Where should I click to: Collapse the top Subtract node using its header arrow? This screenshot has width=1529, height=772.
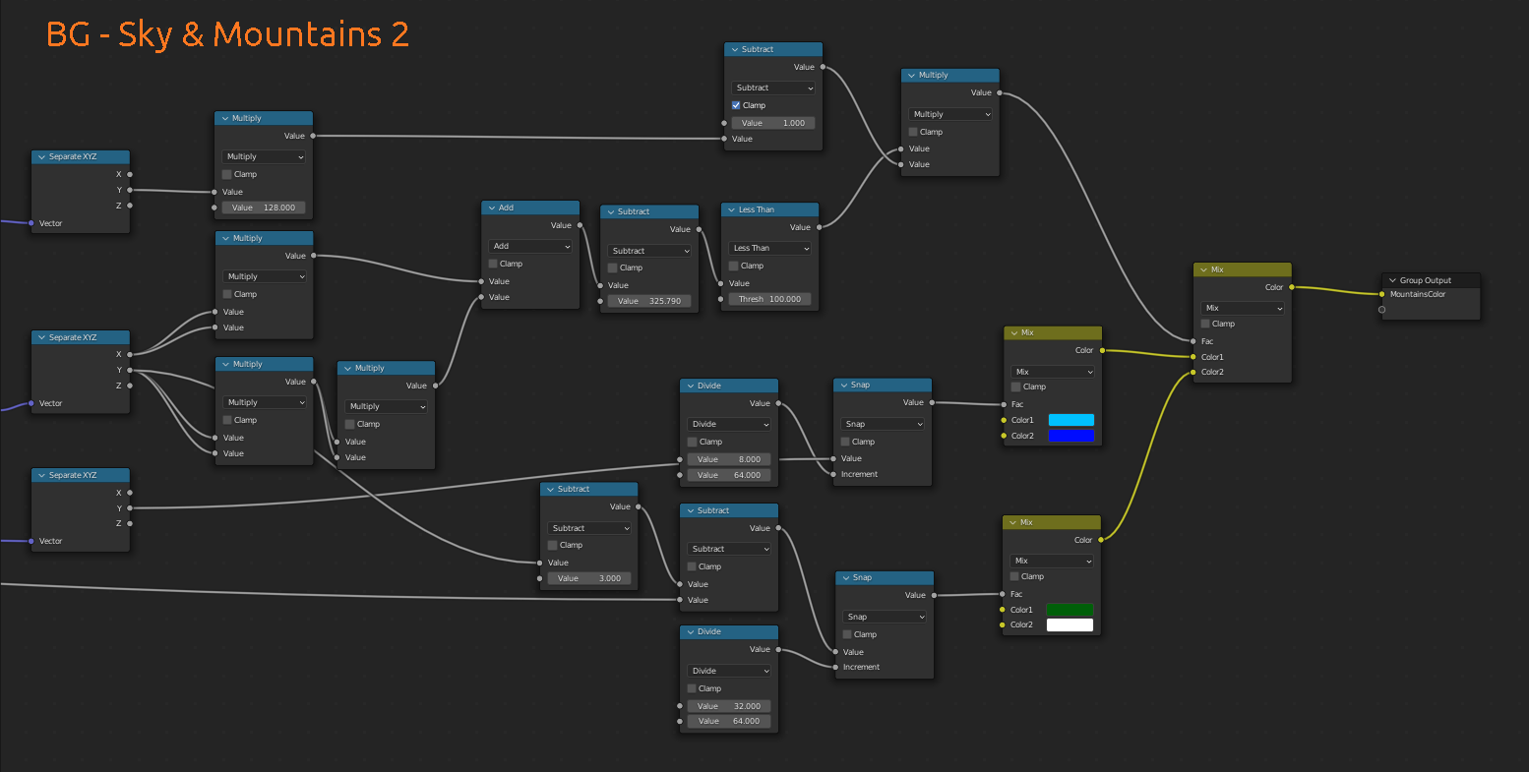736,49
